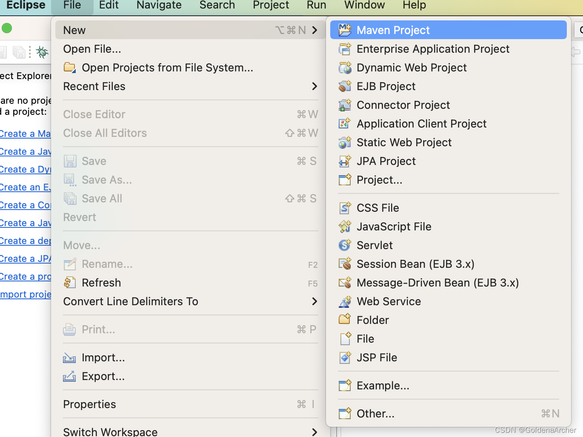Click the Refresh icon in File menu
The height and width of the screenshot is (437, 583).
(x=70, y=283)
